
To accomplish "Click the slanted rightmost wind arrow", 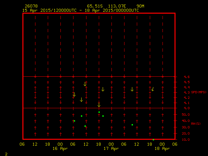I will click(x=152, y=89).
